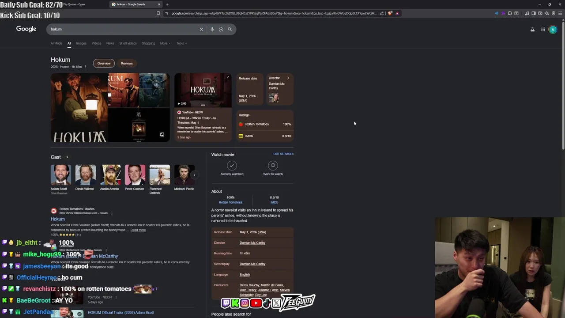This screenshot has width=565, height=318.
Task: Select the Overview chip
Action: coord(104,63)
